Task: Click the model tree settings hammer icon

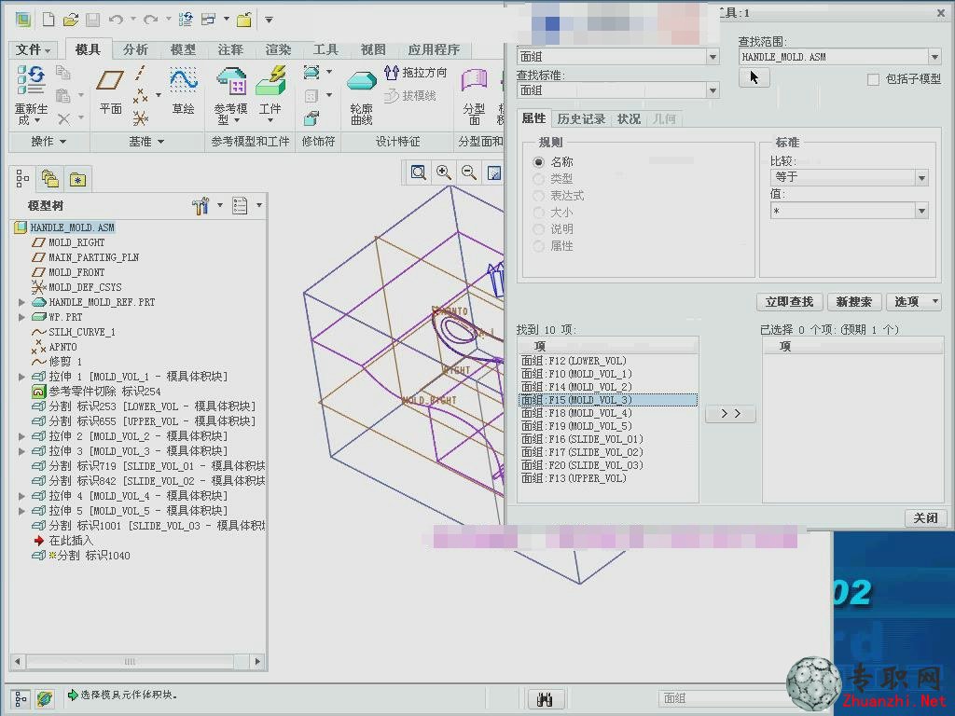Action: 201,206
